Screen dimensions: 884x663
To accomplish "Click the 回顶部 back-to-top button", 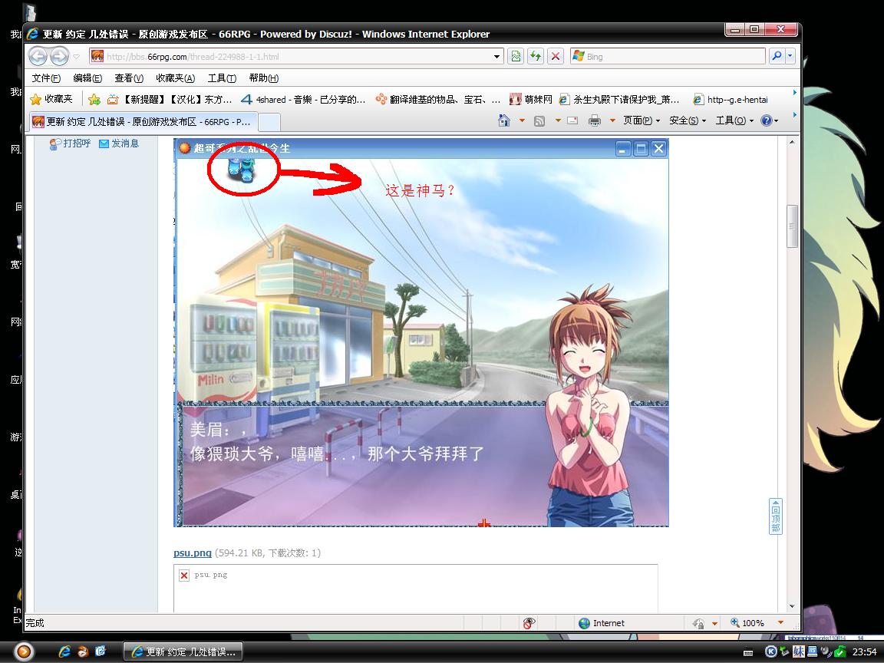I will click(776, 516).
